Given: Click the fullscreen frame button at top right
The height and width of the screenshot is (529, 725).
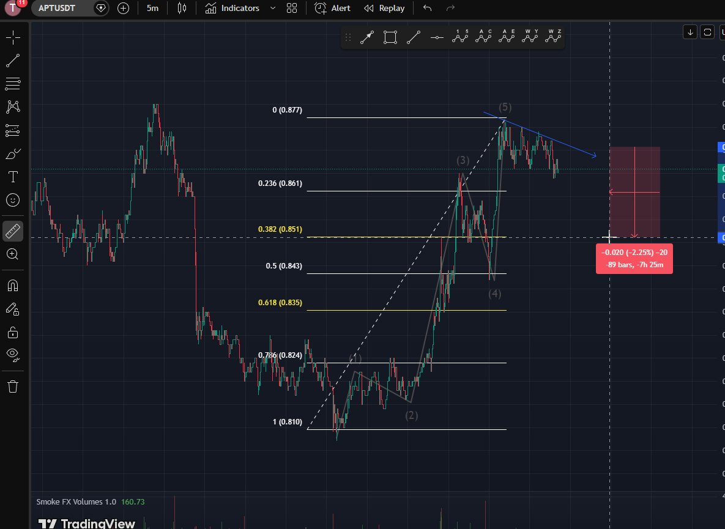Looking at the screenshot, I should coord(707,32).
